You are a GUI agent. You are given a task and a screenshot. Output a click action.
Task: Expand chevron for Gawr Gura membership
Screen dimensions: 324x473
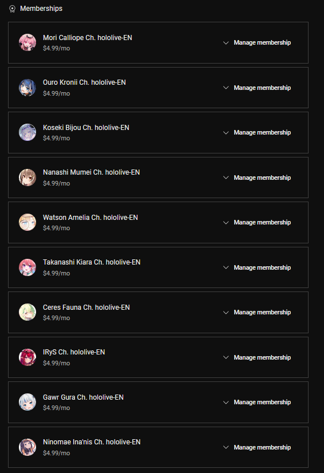point(226,403)
